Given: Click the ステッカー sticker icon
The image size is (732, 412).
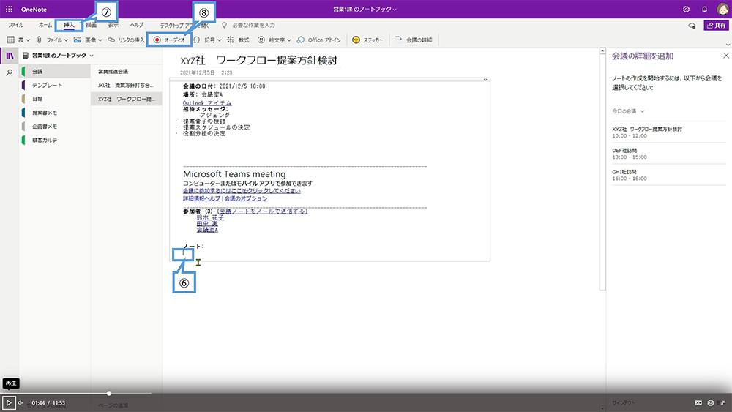Looking at the screenshot, I should 356,40.
